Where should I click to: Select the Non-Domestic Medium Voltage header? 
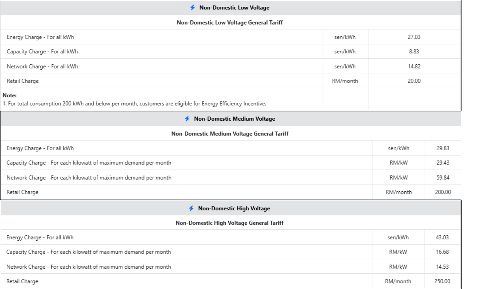click(x=235, y=119)
